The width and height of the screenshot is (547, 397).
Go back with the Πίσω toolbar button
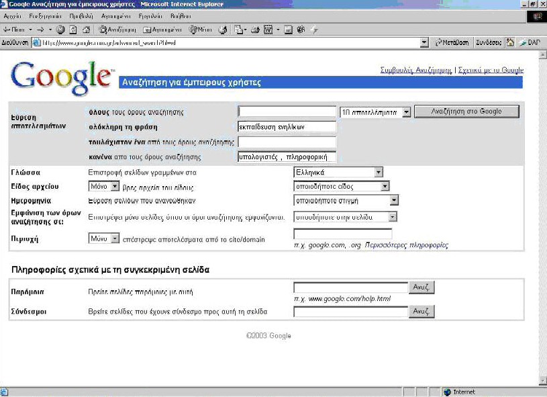point(14,30)
